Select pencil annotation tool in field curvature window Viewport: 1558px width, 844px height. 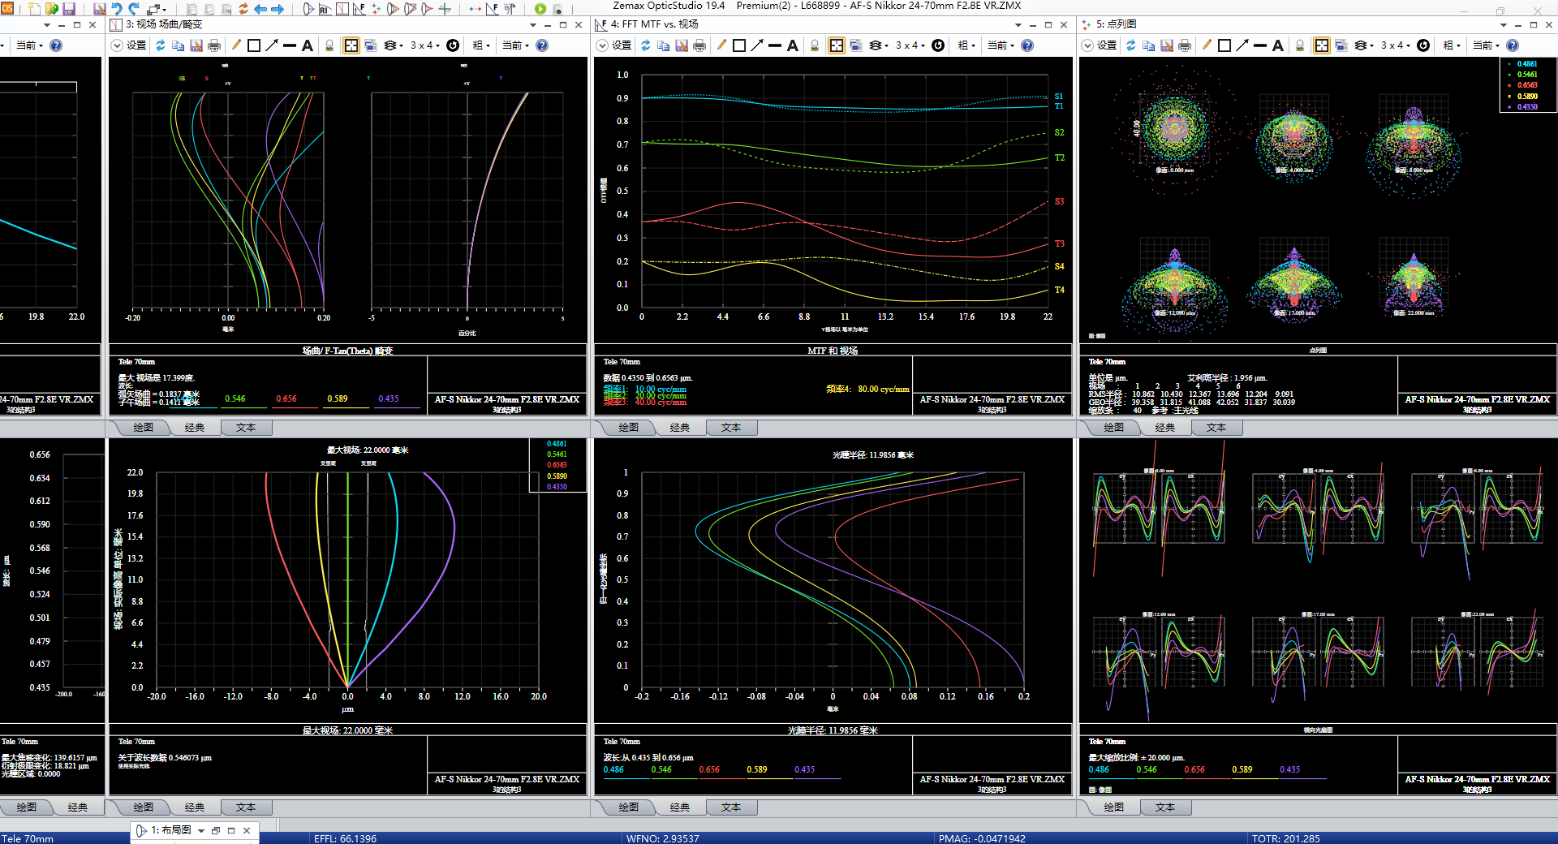click(x=236, y=45)
